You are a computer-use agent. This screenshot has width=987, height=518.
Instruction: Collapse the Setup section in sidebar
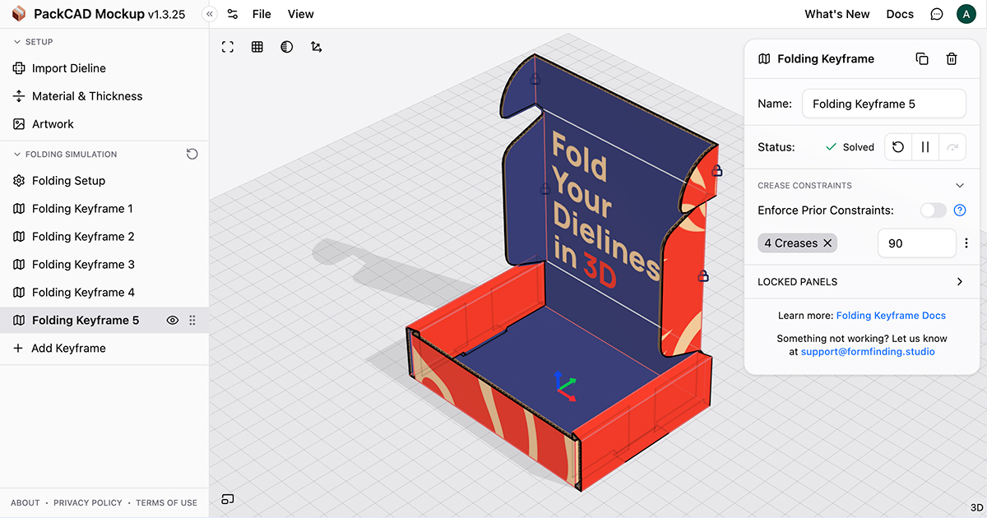point(17,42)
